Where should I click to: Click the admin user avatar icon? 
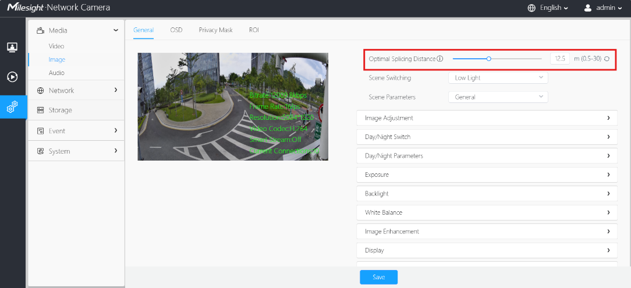pos(588,8)
